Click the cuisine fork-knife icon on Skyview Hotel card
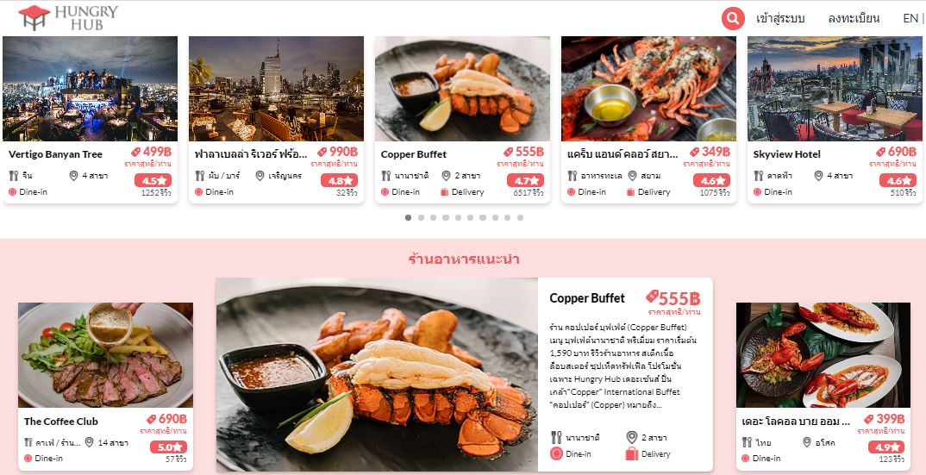The width and height of the screenshot is (926, 475). (x=759, y=176)
